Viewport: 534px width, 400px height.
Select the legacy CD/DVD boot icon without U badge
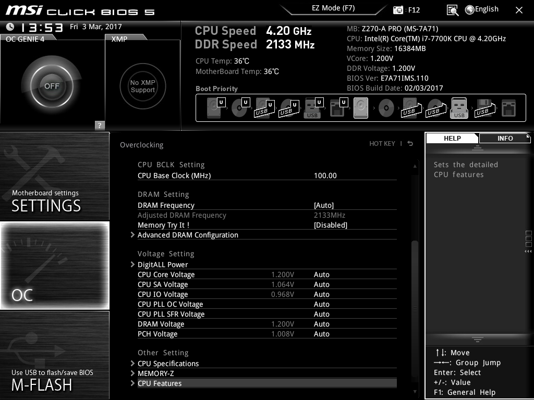pos(386,108)
